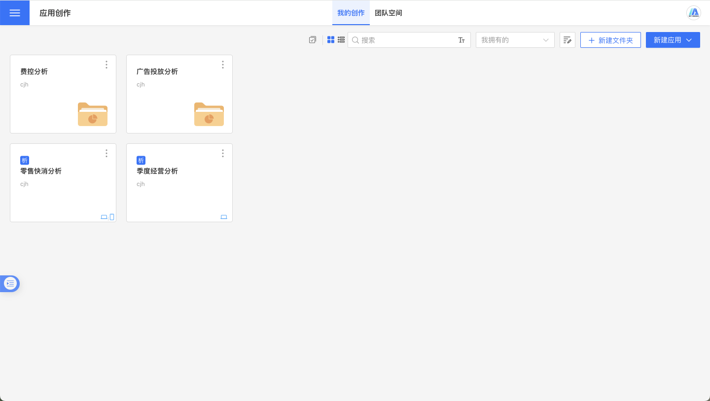Open the 我拥有的 filter dropdown

pos(515,40)
